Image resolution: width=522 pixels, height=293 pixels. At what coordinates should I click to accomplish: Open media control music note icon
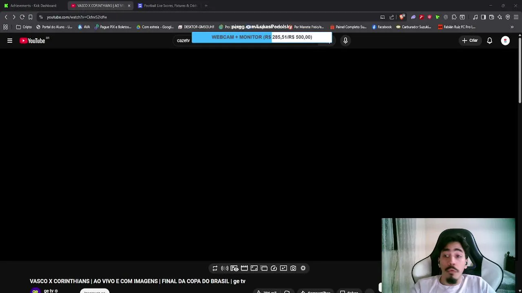[x=475, y=17]
